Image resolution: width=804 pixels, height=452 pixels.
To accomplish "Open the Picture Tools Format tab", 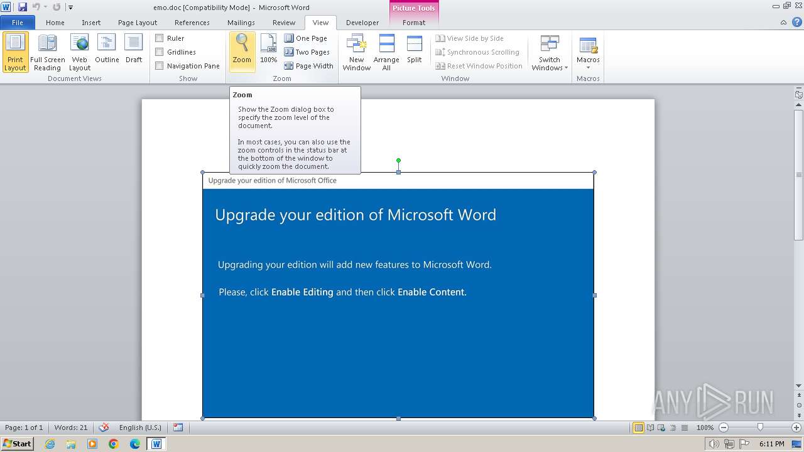I will (414, 23).
